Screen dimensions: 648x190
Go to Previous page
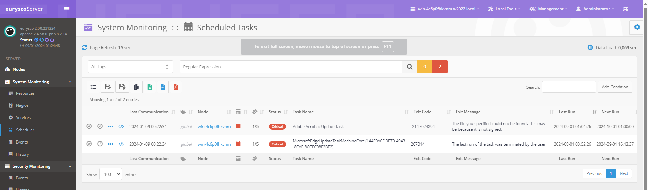tap(594, 173)
